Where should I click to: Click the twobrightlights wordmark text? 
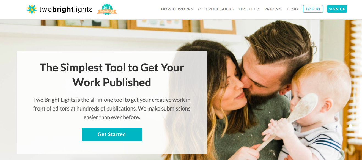click(x=66, y=9)
